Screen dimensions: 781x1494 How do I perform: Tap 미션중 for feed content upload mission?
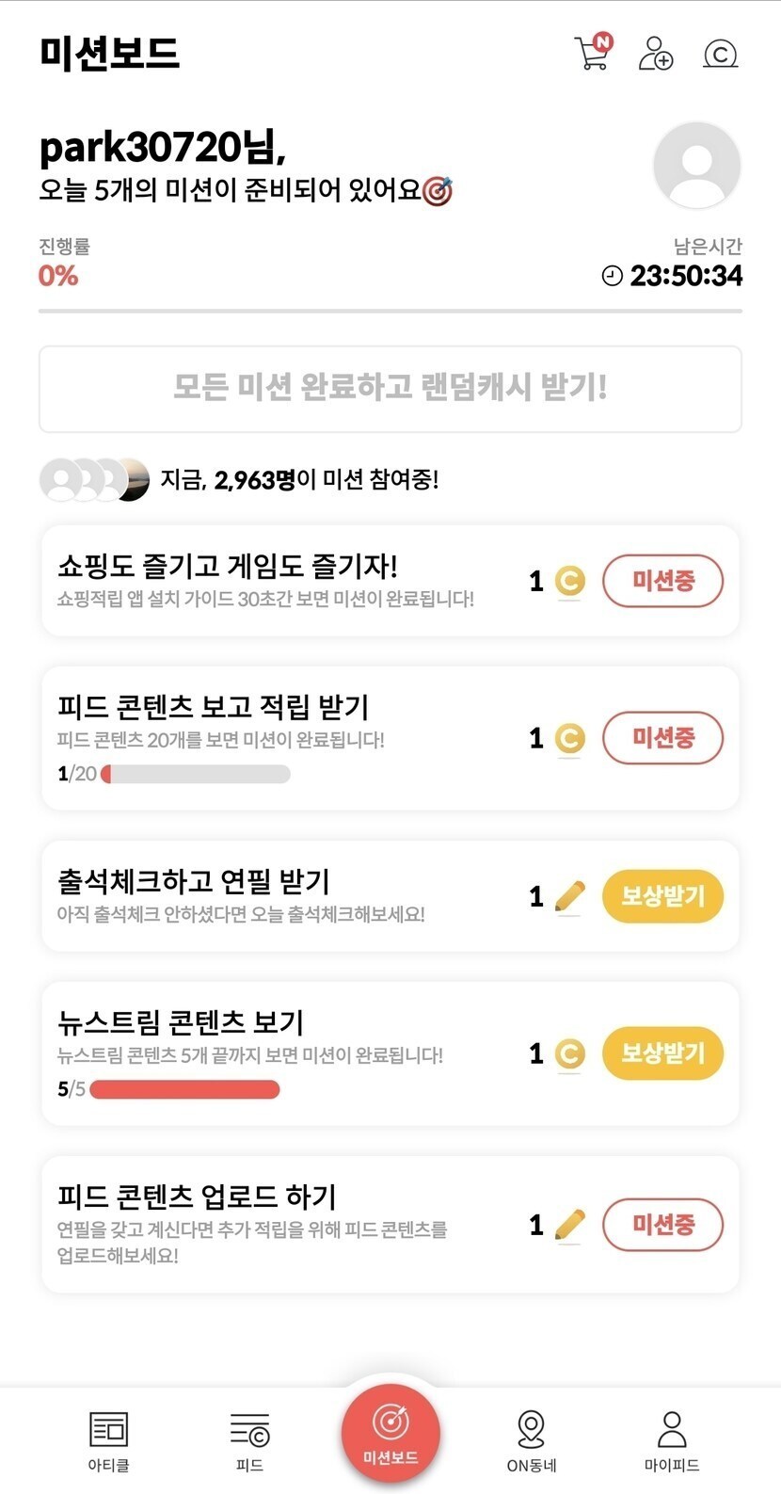(662, 1225)
